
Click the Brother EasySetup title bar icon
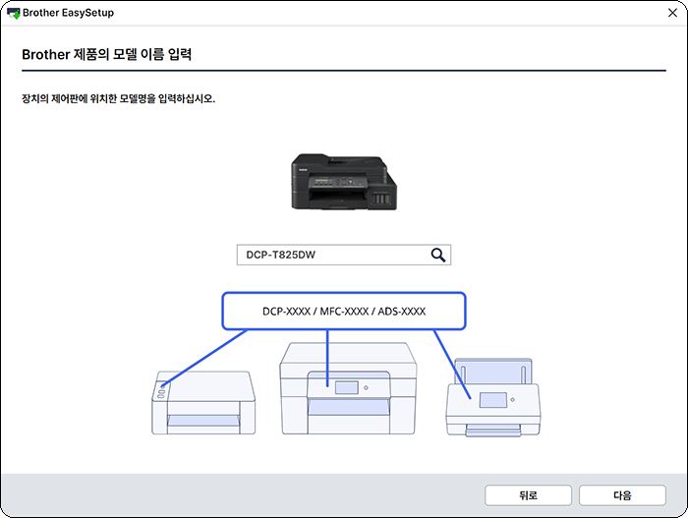pos(14,13)
